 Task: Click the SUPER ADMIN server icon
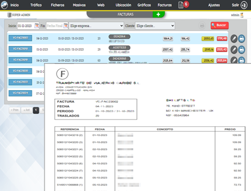[9, 15]
